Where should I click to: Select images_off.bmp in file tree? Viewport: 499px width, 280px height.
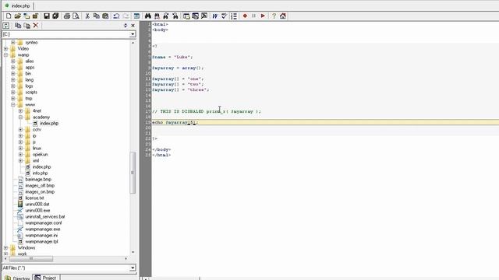coord(40,185)
